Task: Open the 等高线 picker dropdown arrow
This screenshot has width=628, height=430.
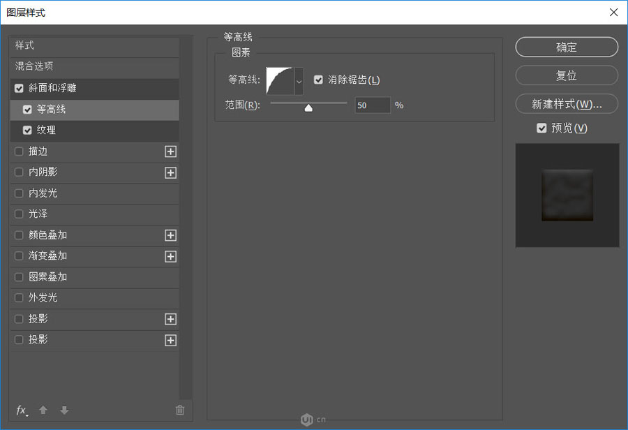Action: [x=299, y=80]
